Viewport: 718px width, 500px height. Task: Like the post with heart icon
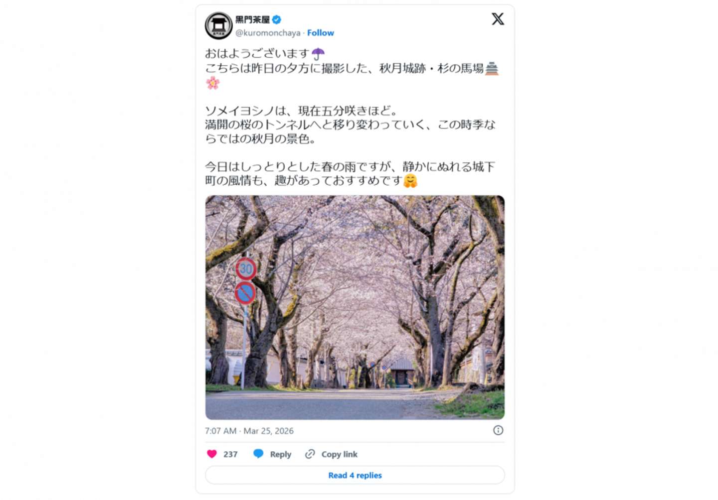212,454
